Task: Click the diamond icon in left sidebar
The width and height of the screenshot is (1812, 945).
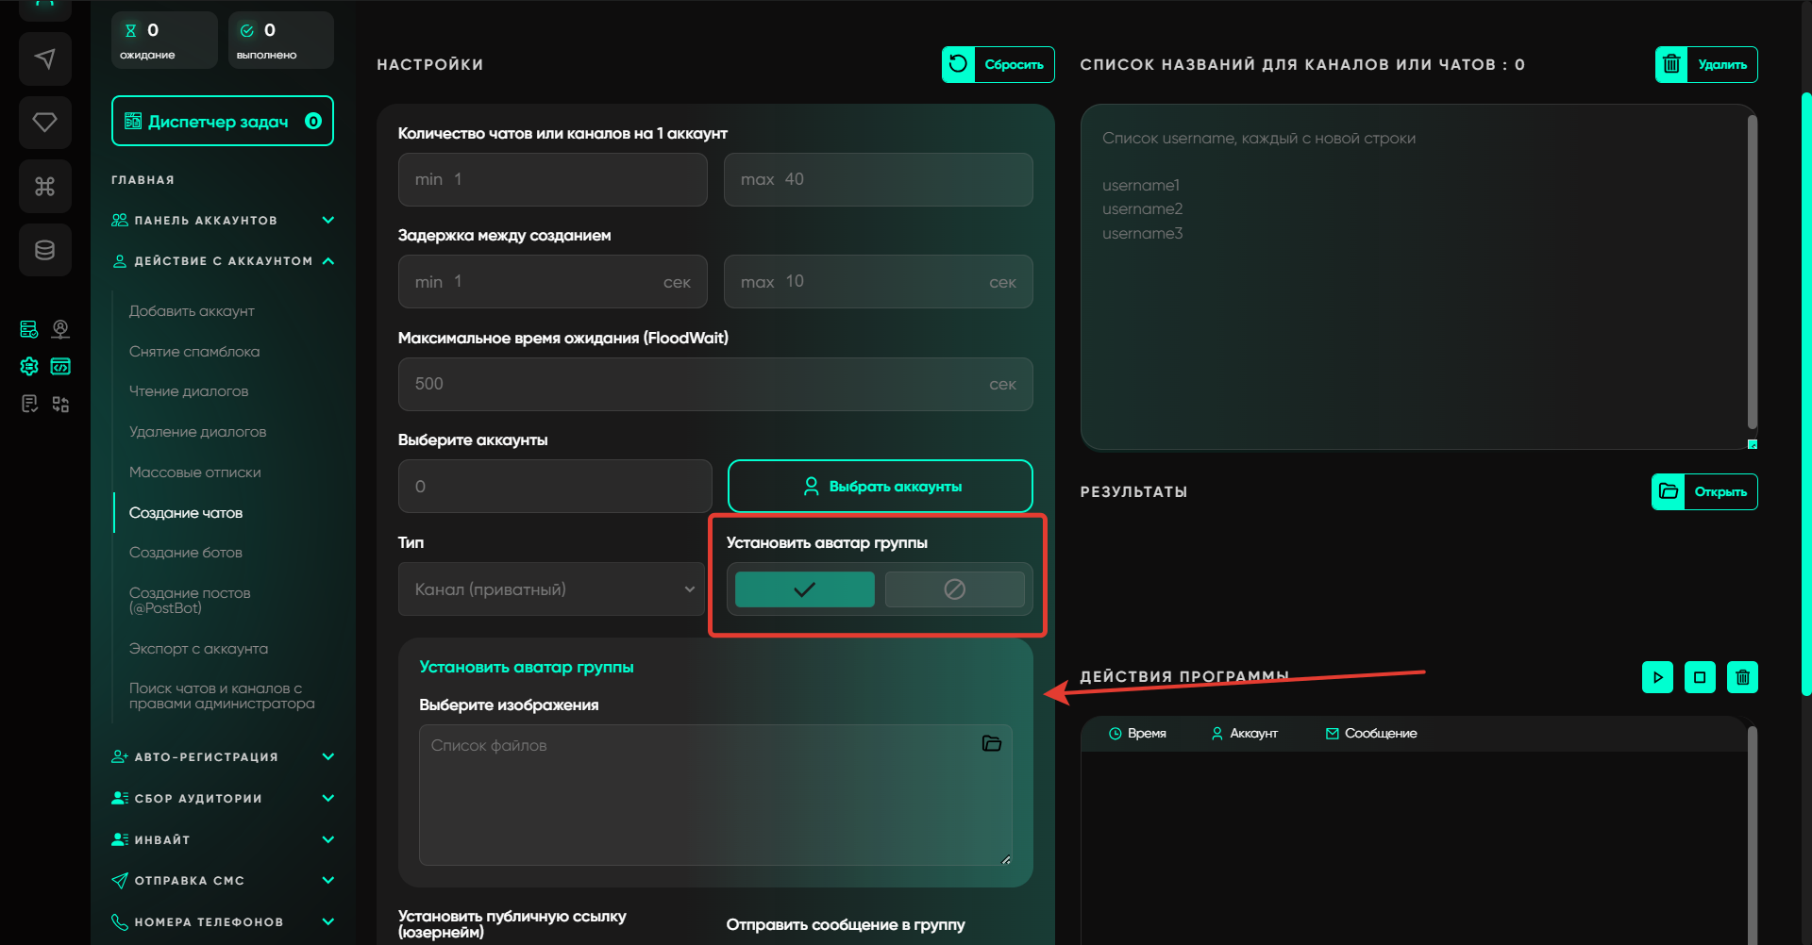Action: click(x=44, y=123)
